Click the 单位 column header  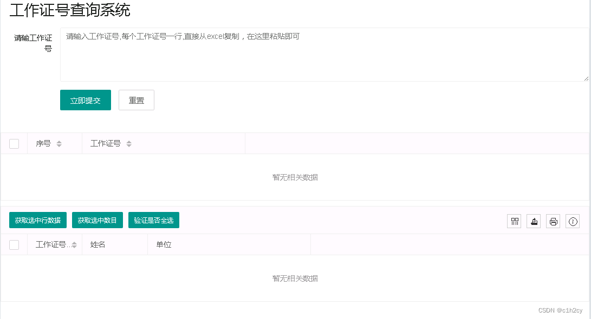click(164, 244)
